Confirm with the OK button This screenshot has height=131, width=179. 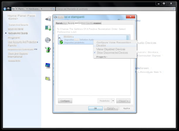tap(95, 108)
